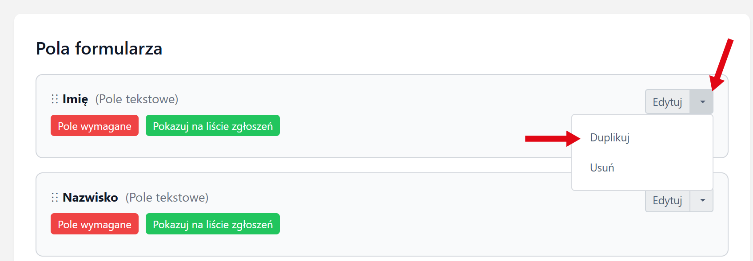The image size is (753, 261).
Task: Toggle Pokazuj na liście zgłoszeń for Imię
Action: tap(212, 126)
